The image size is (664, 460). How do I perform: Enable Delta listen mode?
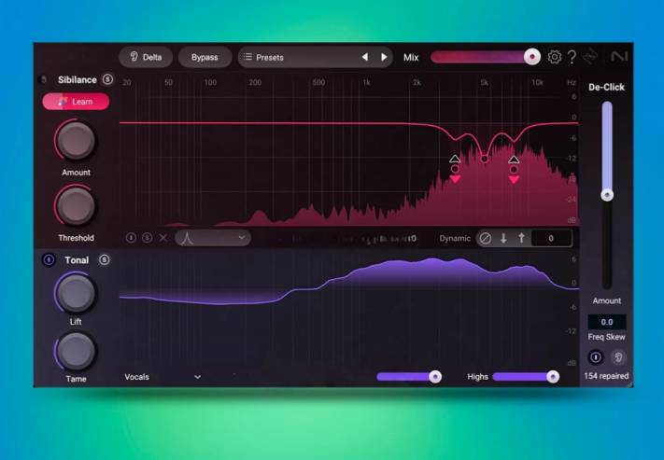click(x=146, y=57)
